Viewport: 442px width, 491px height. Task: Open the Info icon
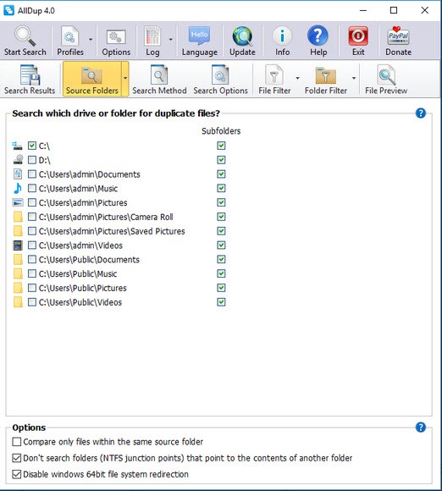282,36
